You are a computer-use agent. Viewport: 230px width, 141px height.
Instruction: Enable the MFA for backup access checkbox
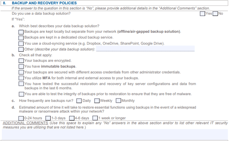pyautogui.click(x=21, y=78)
